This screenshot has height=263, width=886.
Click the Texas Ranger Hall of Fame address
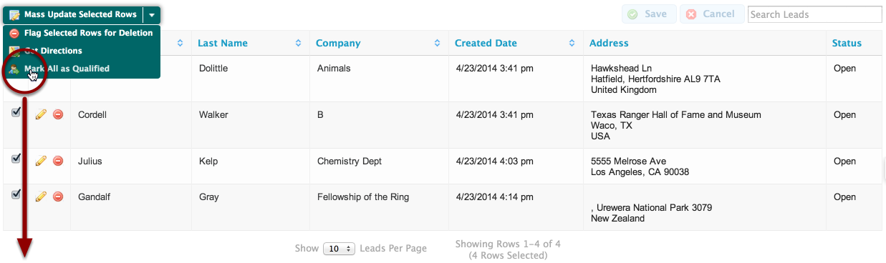pyautogui.click(x=705, y=125)
